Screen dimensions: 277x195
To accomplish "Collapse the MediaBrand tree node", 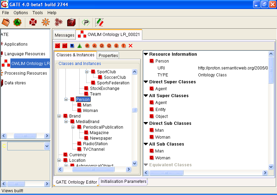I will [x=66, y=122].
